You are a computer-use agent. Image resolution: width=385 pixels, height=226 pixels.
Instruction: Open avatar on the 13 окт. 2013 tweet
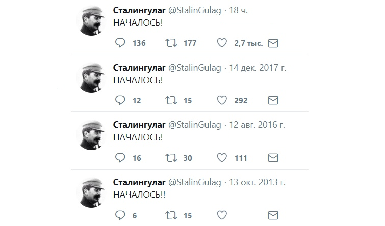[91, 193]
